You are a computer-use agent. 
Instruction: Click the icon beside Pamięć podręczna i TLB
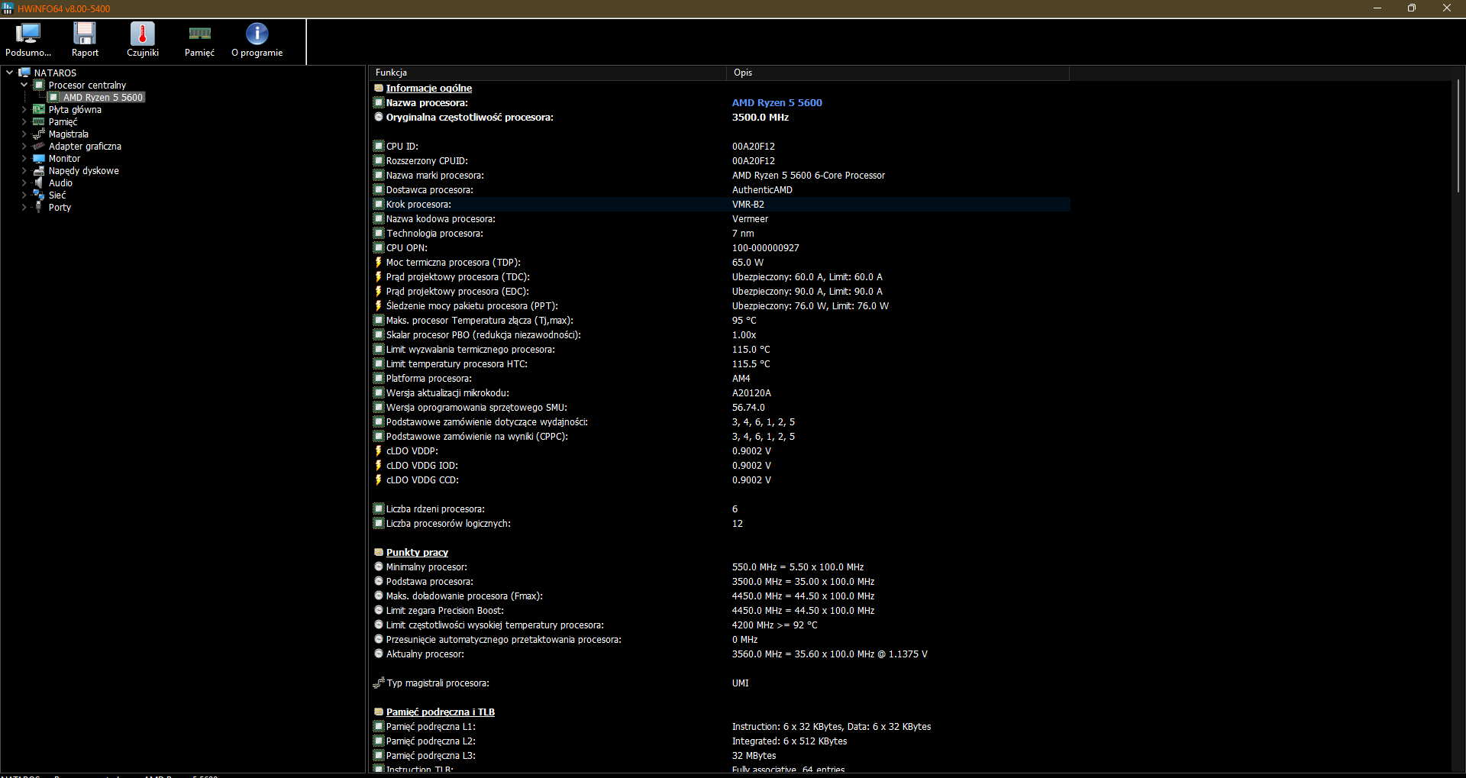pyautogui.click(x=379, y=712)
